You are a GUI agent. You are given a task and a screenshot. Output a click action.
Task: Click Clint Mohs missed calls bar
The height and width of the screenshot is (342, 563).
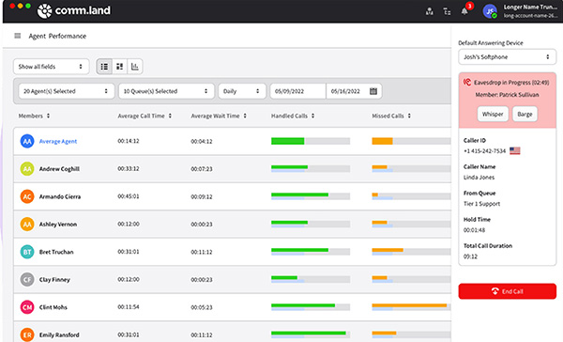tap(411, 307)
